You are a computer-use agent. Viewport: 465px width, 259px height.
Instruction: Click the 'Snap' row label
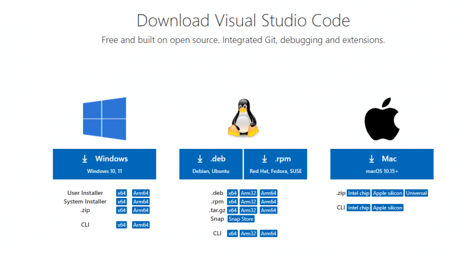coord(217,218)
